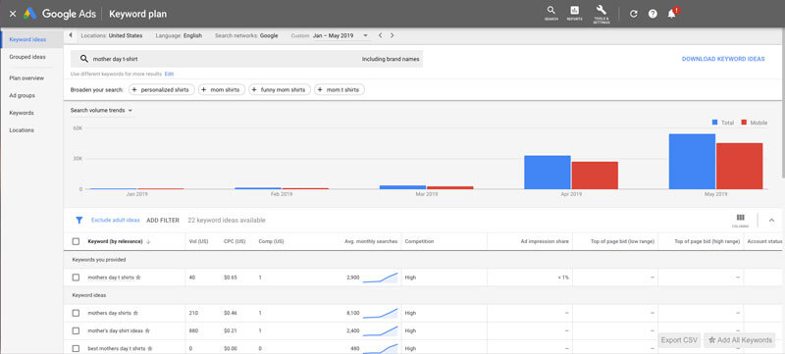Sort by Competition column header
Image resolution: width=785 pixels, height=354 pixels.
pyautogui.click(x=419, y=241)
